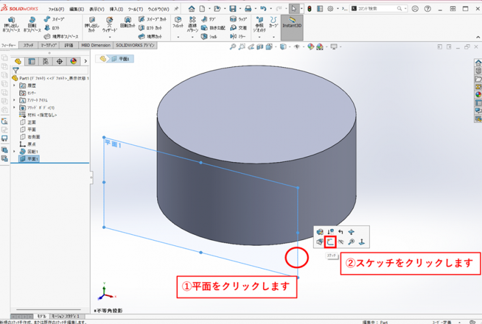Select 正面 plane in the feature tree
482x324 pixels.
[31, 122]
